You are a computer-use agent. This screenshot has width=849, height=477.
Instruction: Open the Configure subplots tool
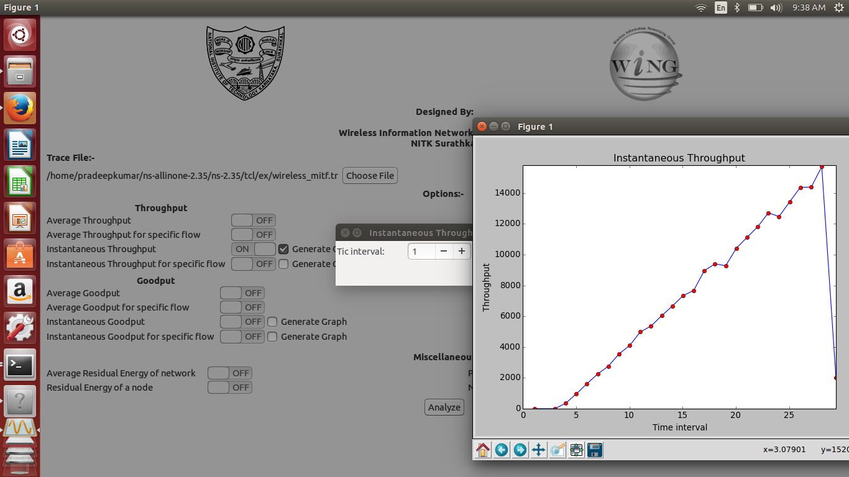coord(576,450)
